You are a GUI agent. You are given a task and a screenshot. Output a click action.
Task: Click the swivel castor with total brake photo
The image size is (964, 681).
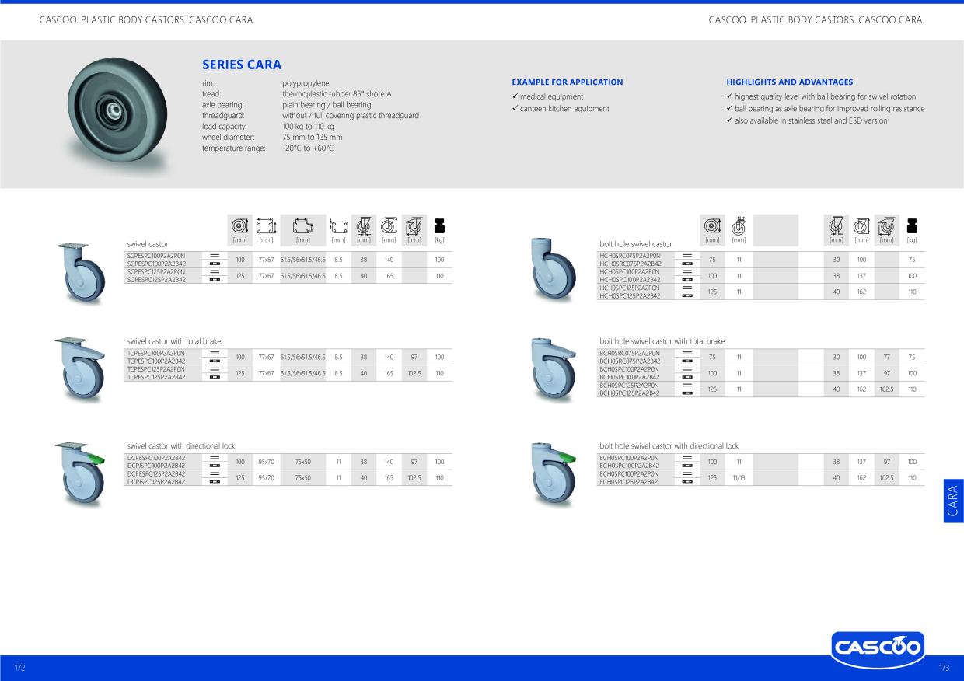coord(80,368)
